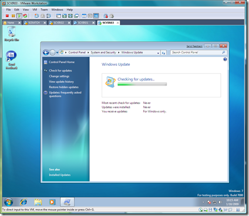249x216 pixels.
Task: Show hidden system tray icons
Action: pyautogui.click(x=203, y=203)
